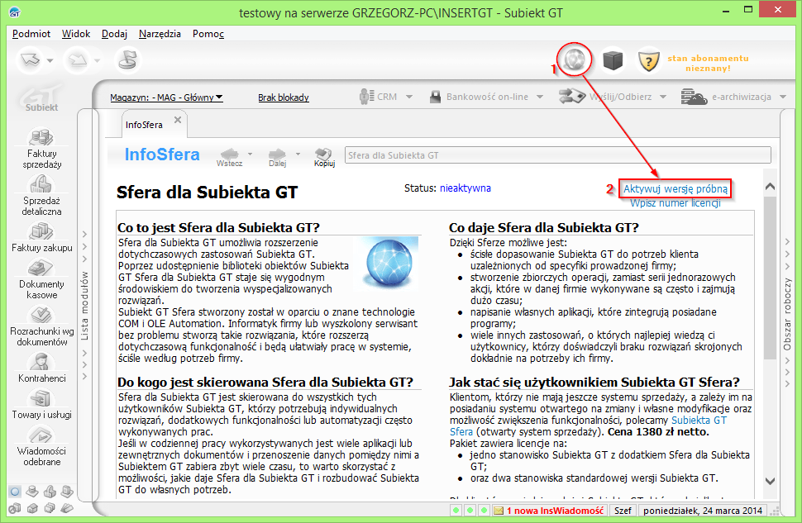The image size is (802, 523).
Task: Select the blue circle module group icon
Action: [15, 492]
